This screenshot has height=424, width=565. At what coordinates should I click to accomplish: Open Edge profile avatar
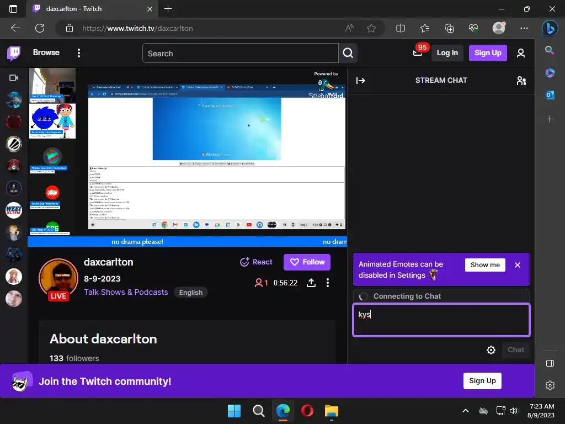499,28
